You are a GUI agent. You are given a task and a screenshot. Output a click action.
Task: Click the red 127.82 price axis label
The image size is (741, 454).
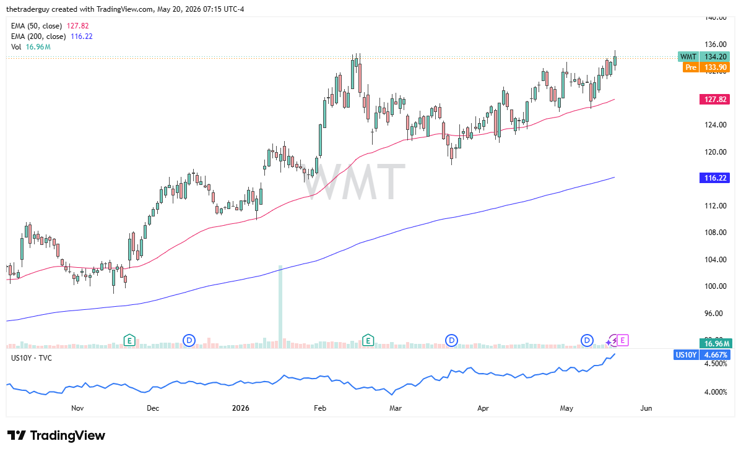tap(714, 99)
